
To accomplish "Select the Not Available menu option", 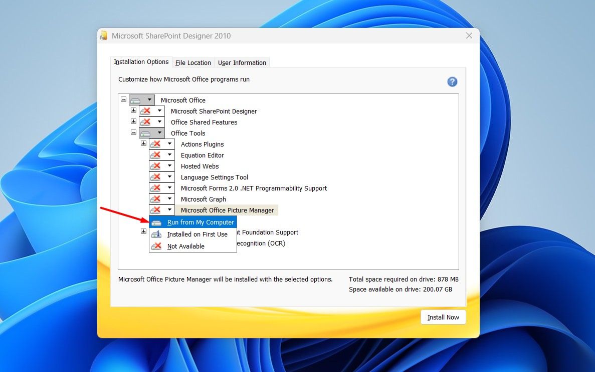I will coord(185,246).
